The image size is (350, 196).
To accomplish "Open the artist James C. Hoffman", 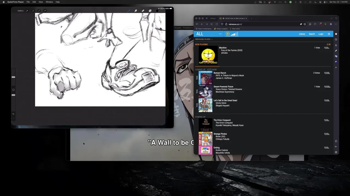I will [224, 78].
